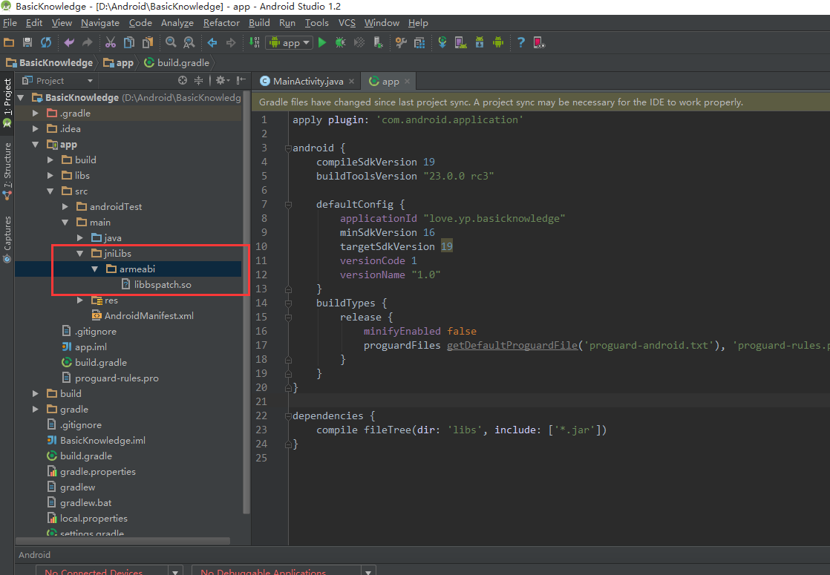This screenshot has height=575, width=830.
Task: Click the Back navigation arrow
Action: [x=212, y=43]
